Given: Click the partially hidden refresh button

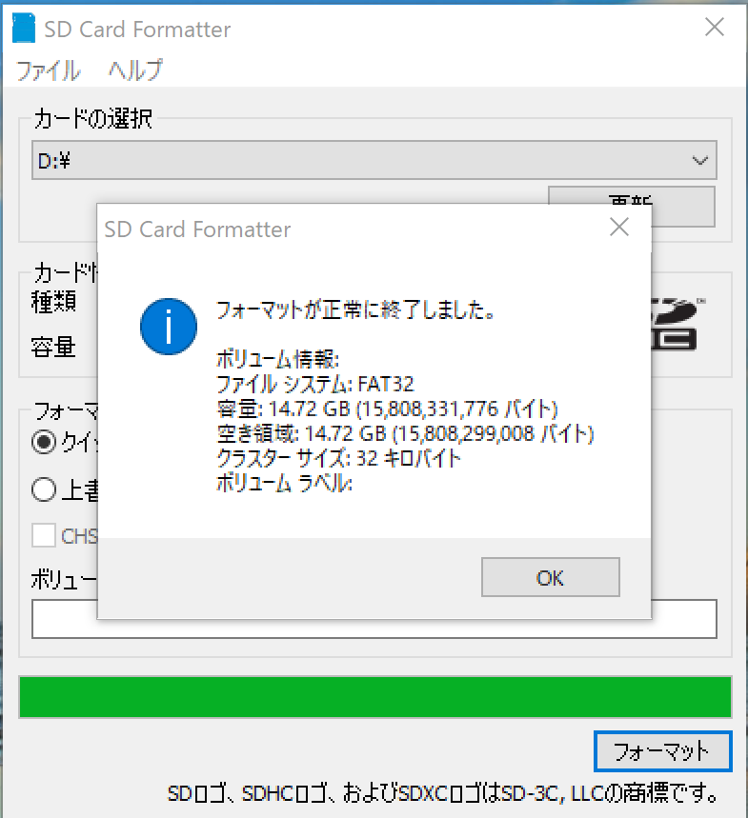Looking at the screenshot, I should point(683,207).
